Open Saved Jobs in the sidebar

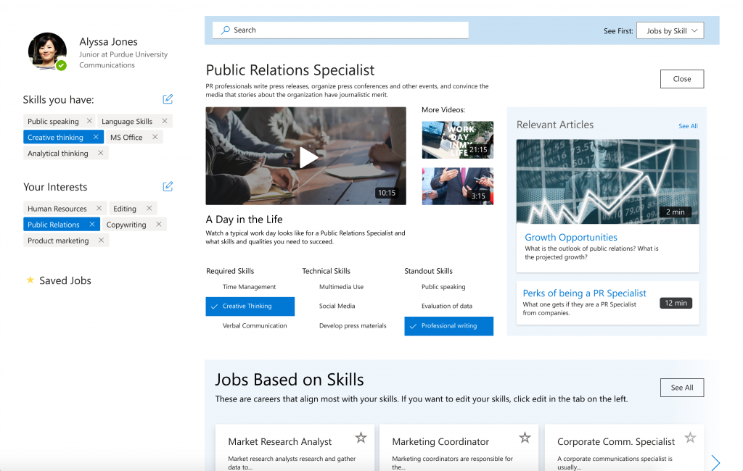pos(65,280)
